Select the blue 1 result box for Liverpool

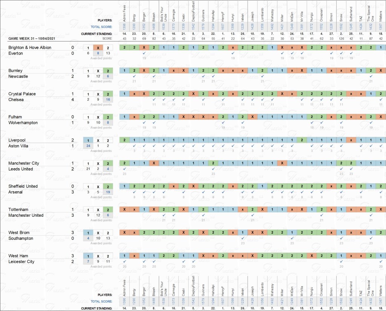coord(88,140)
